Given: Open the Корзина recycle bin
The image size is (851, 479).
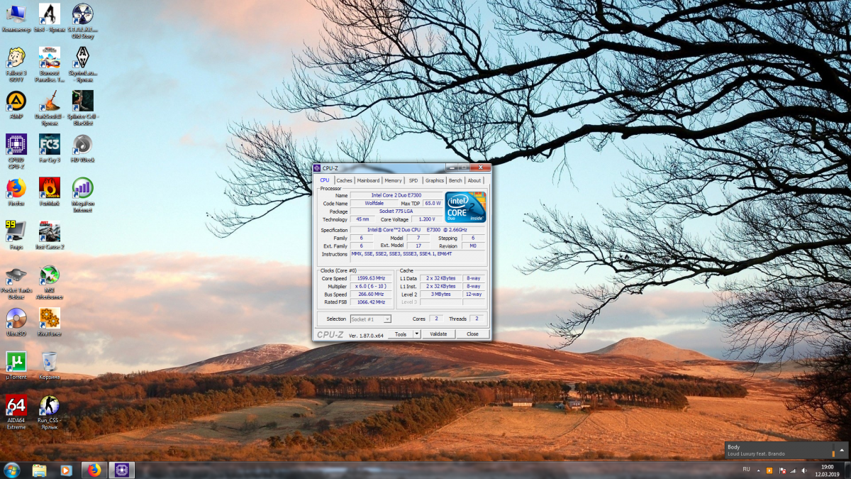Looking at the screenshot, I should pos(50,366).
